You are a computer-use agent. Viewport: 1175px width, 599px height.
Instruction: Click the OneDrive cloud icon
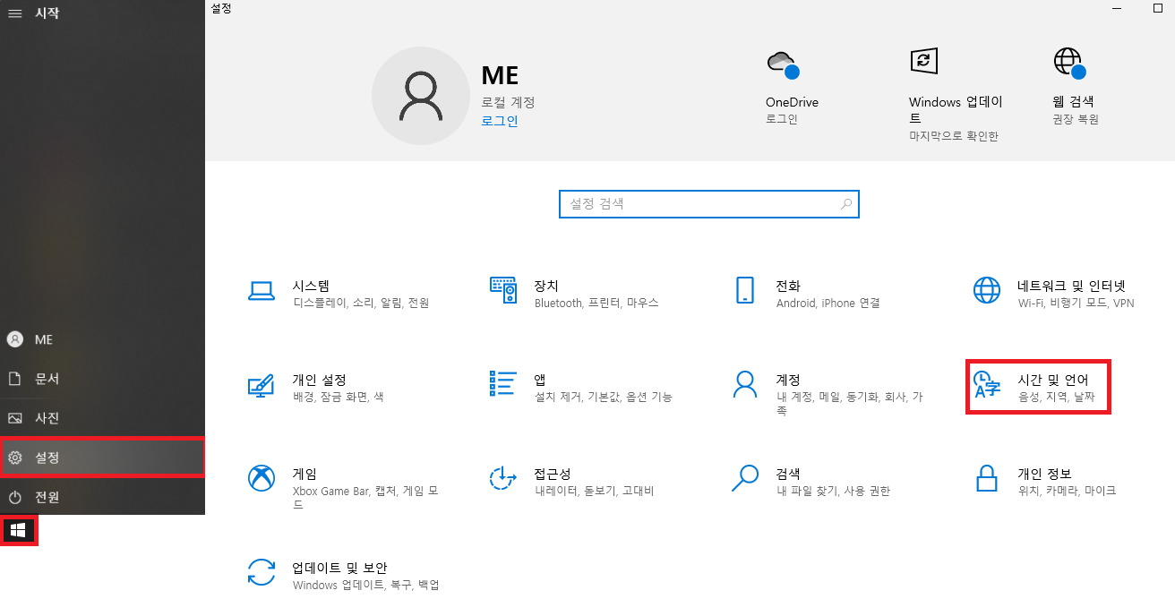783,64
